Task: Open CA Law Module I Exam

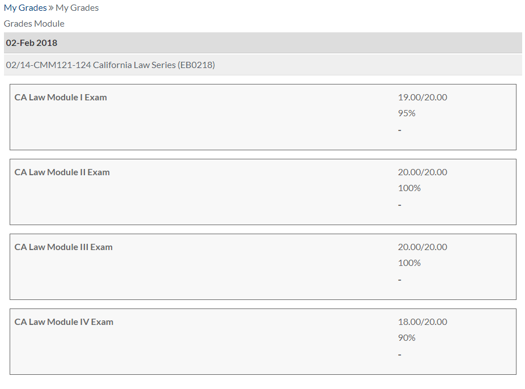Action: 61,98
